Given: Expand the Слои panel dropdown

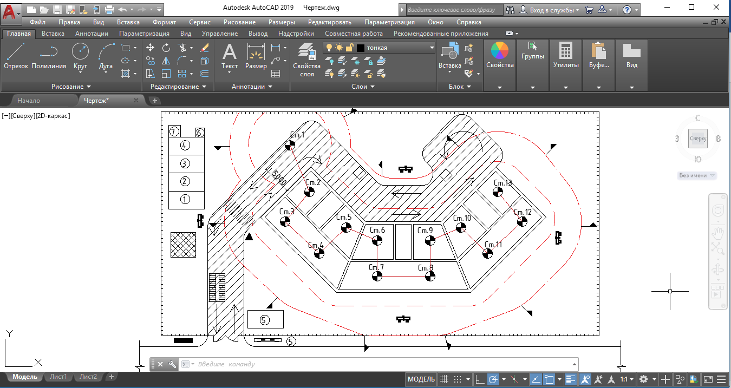Looking at the screenshot, I should tap(363, 87).
